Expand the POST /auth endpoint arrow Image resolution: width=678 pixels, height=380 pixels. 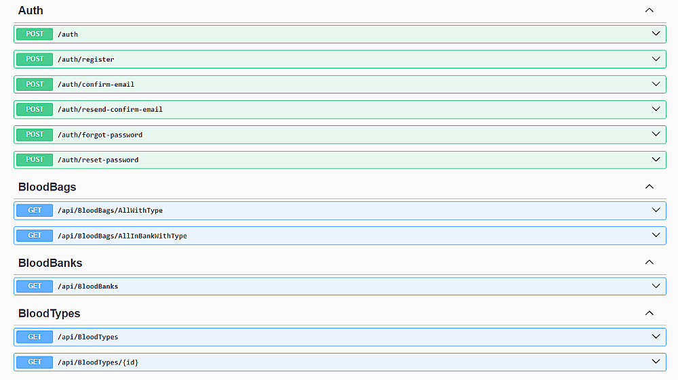pyautogui.click(x=656, y=34)
